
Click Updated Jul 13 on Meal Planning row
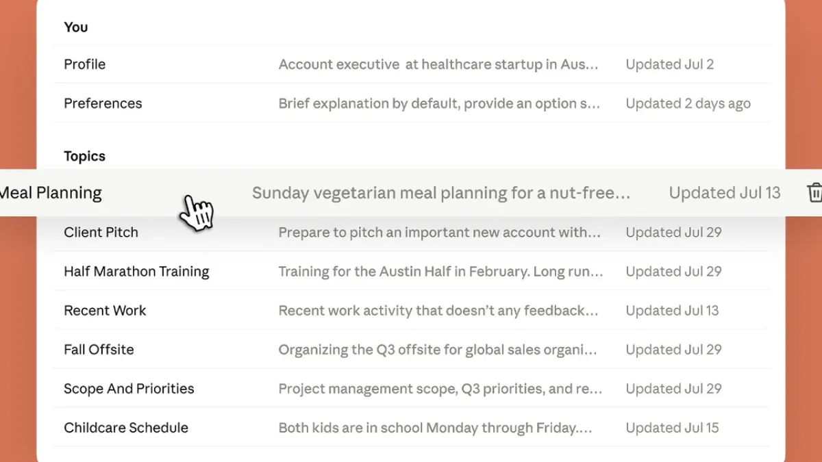tap(725, 193)
